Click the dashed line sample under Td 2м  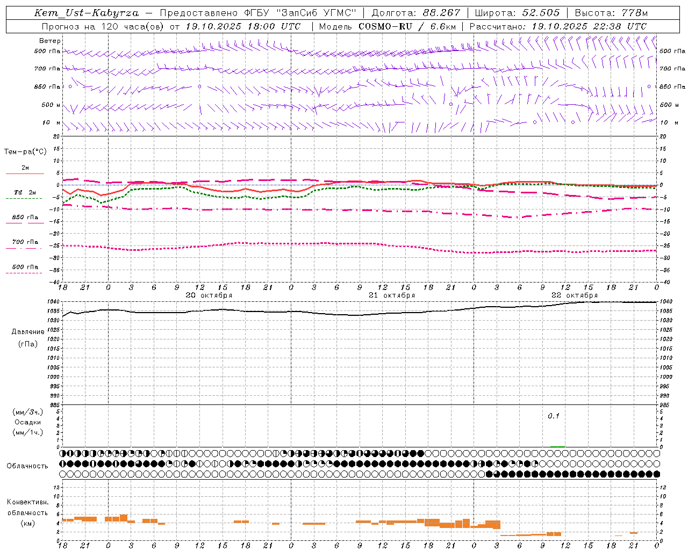(x=24, y=199)
